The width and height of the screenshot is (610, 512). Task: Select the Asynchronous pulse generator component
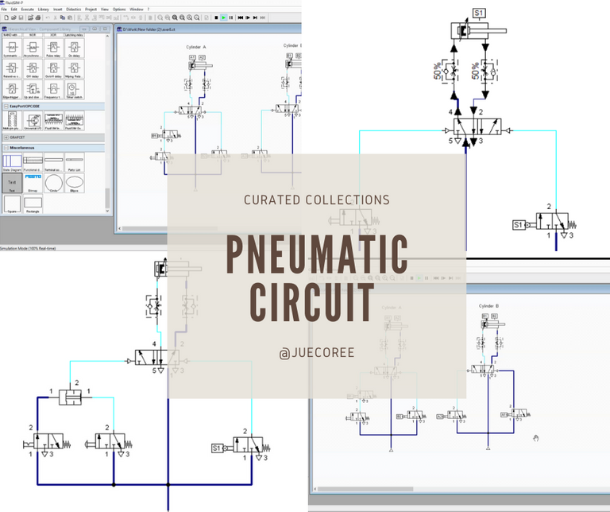33,48
